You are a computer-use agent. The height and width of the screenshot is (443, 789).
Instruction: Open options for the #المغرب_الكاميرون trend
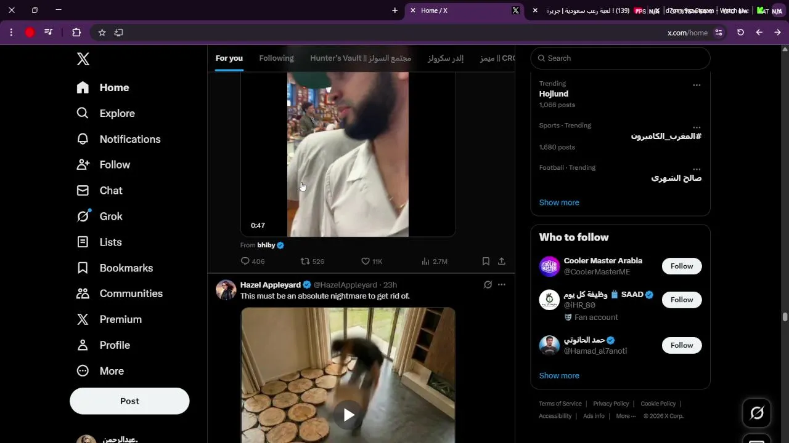[x=697, y=127]
